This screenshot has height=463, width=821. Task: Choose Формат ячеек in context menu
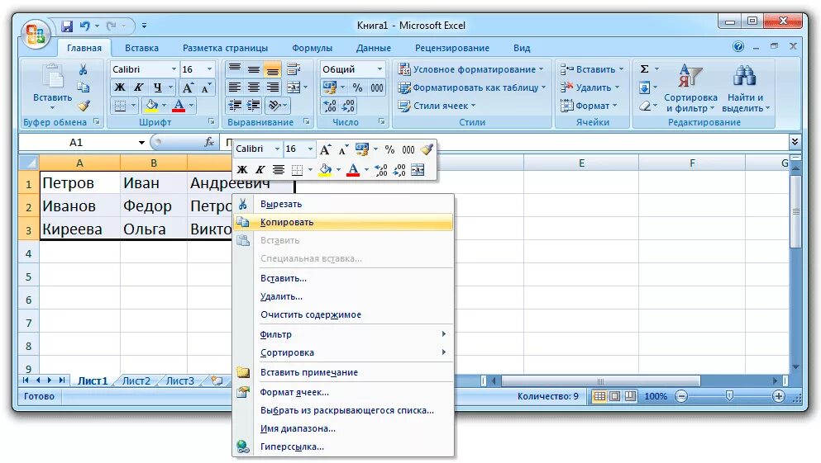coord(343,392)
